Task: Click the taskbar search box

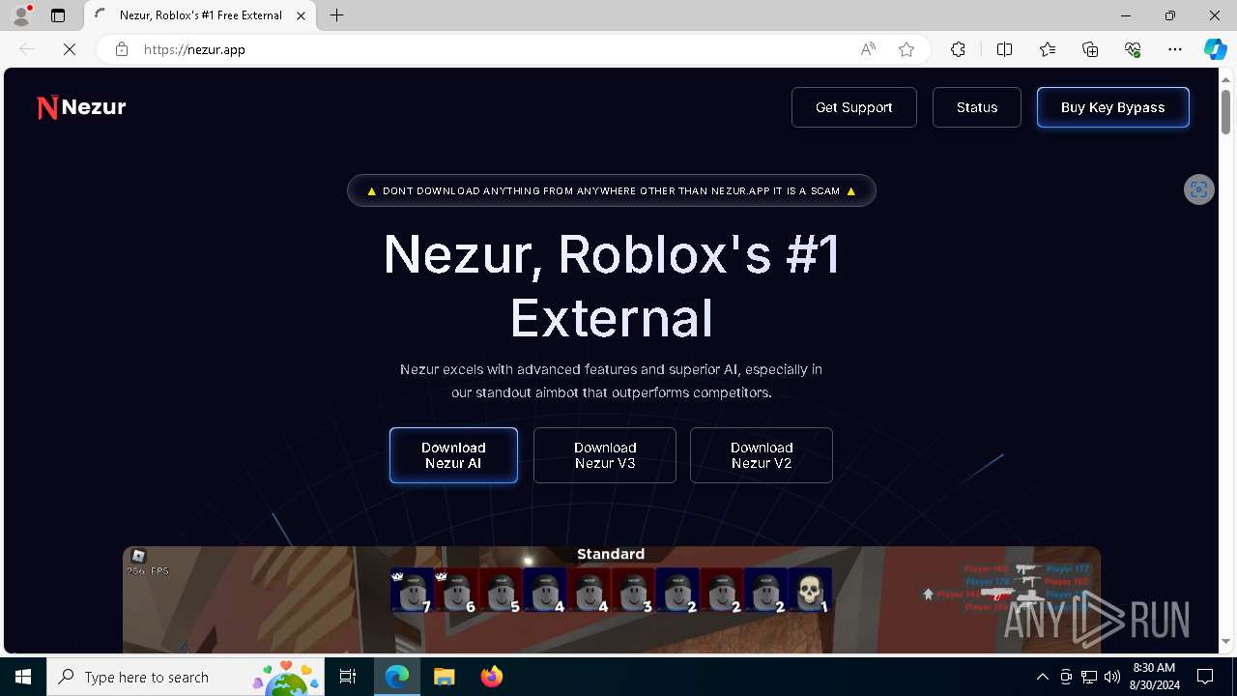Action: (x=186, y=677)
